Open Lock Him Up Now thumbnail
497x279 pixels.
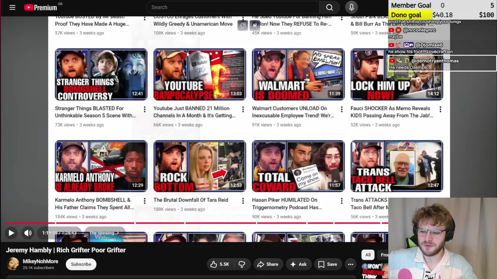click(396, 74)
